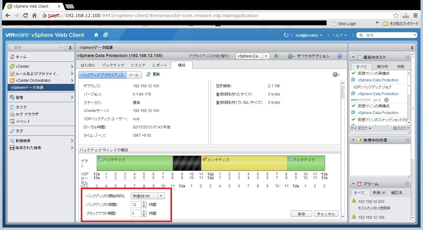Open 新規検索 in navigation
The image size is (423, 230).
[41, 141]
